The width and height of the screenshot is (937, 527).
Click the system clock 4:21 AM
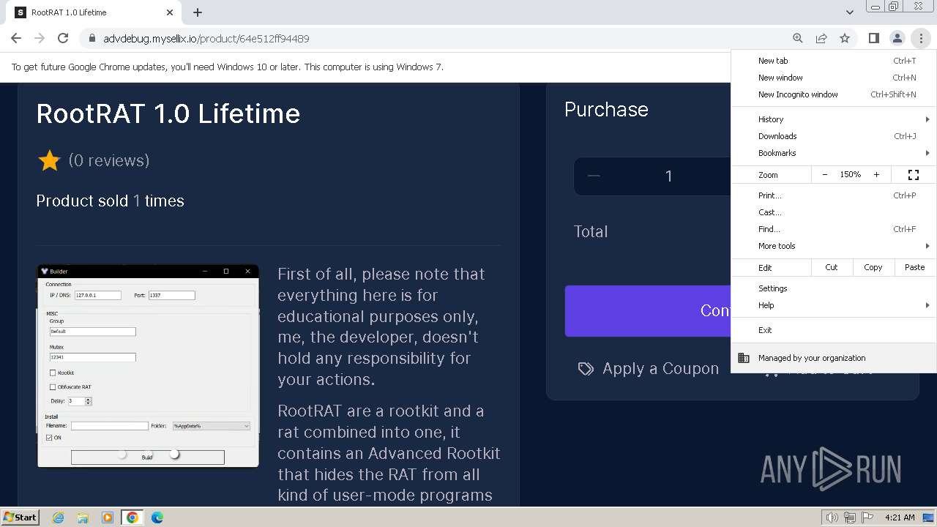pyautogui.click(x=900, y=517)
